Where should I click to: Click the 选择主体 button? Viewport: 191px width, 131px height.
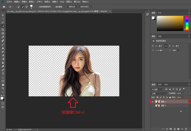pos(72,6)
